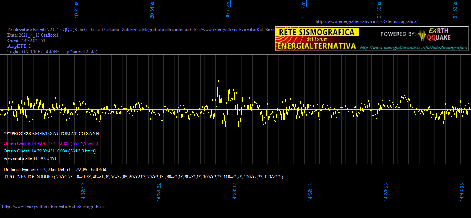The height and width of the screenshot is (218, 471).
Task: Click the 14:39:22 clock time label
Action: pos(159,192)
